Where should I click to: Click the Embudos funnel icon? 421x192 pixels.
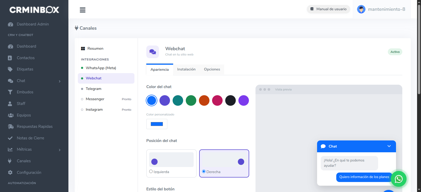coord(10,92)
